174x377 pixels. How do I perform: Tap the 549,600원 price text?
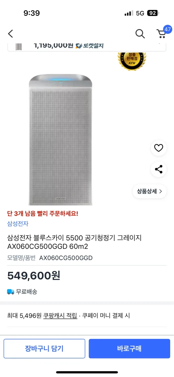click(x=34, y=276)
